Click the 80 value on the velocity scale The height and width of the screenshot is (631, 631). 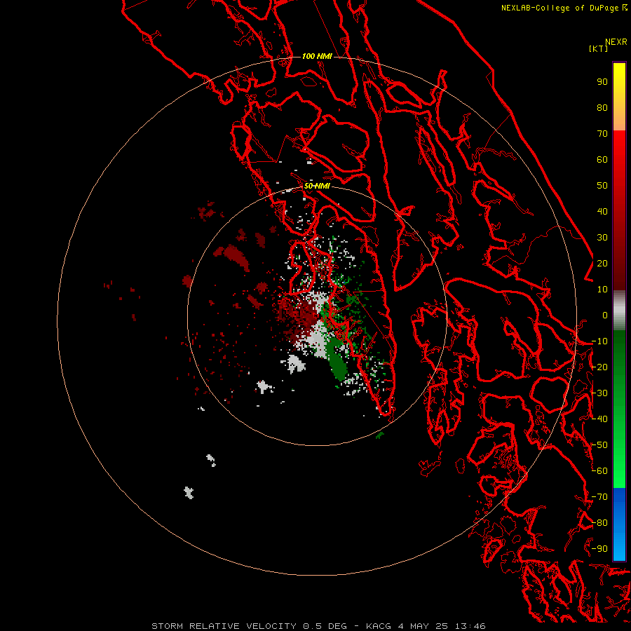602,108
